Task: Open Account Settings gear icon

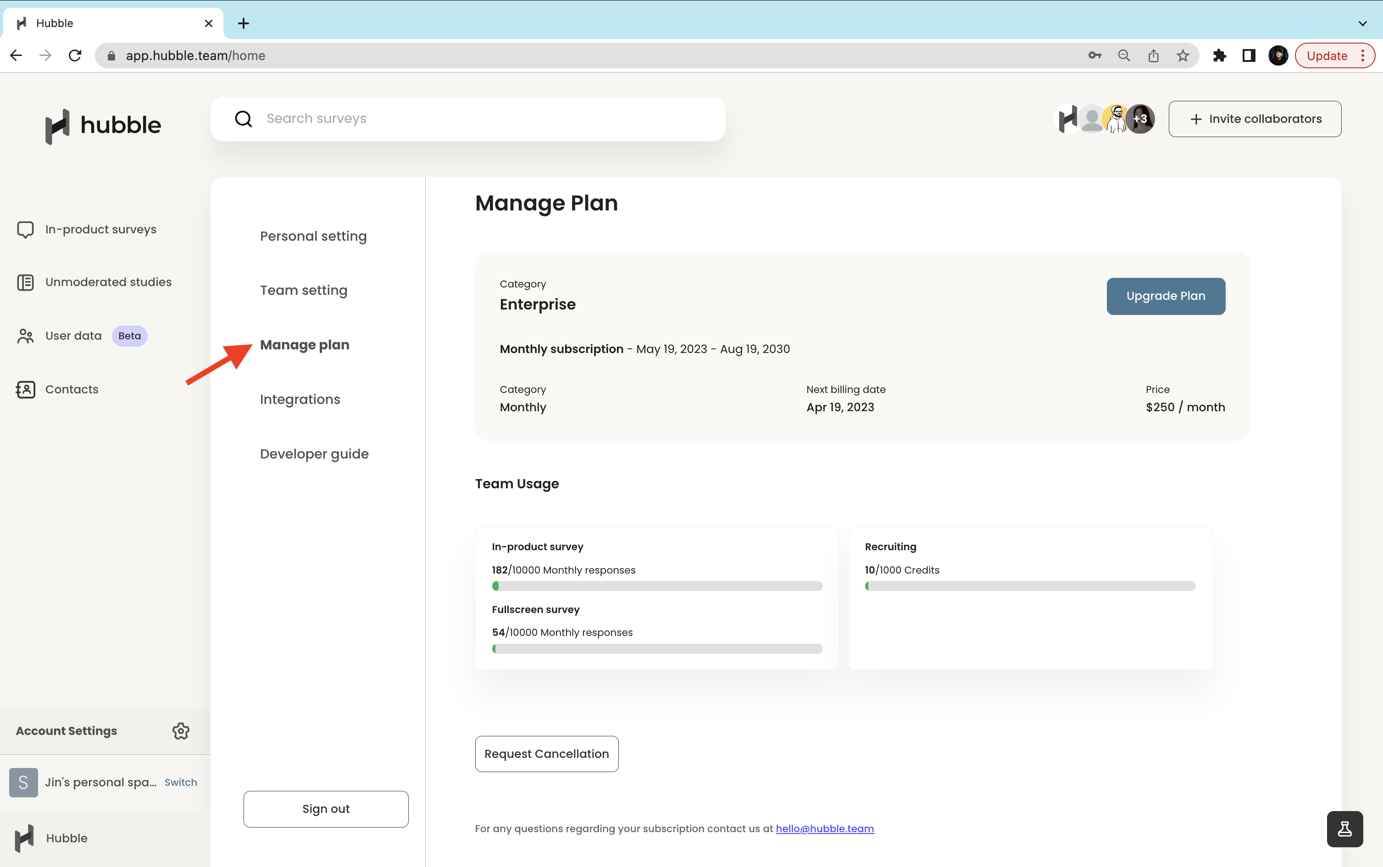Action: [181, 731]
